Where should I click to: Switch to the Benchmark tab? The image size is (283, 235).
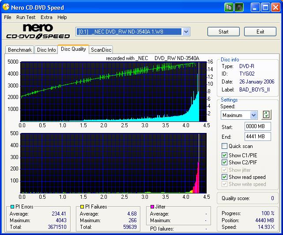click(20, 50)
